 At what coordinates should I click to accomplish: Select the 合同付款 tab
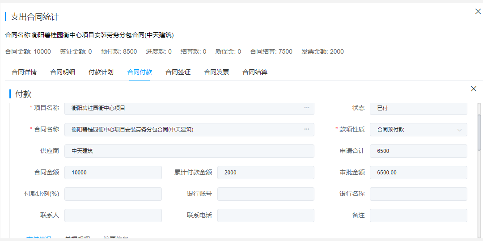point(140,72)
